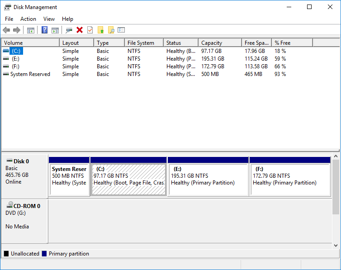
Task: Open Help via the blue question mark icon
Action: (44, 30)
